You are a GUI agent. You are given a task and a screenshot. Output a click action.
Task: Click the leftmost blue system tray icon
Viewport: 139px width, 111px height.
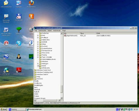[117, 109]
